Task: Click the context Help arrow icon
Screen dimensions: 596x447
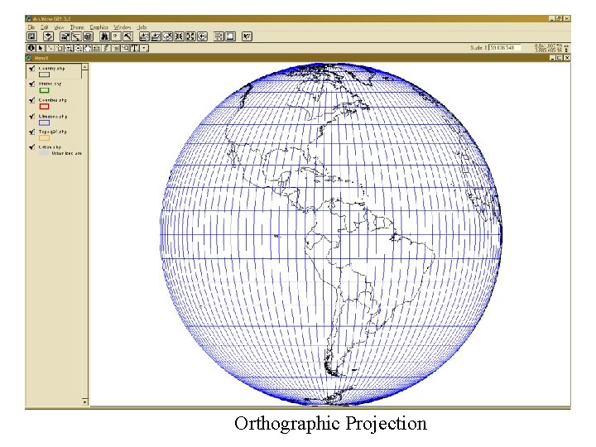Action: coord(247,36)
